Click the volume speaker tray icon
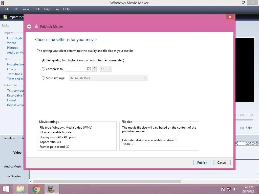 click(x=235, y=189)
